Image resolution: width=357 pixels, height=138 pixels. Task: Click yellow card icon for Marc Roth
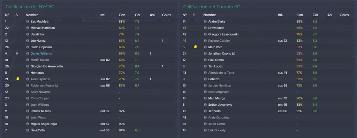click(x=195, y=47)
